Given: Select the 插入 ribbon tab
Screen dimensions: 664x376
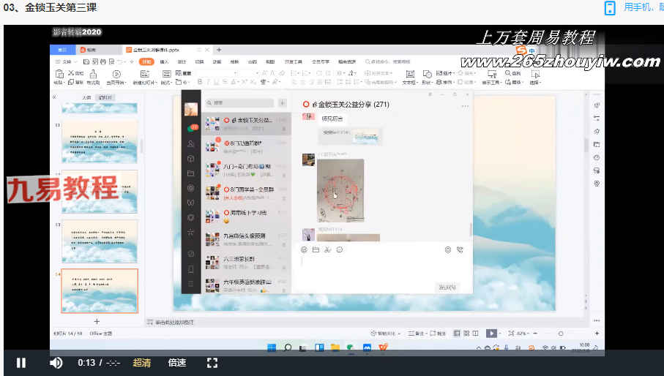Looking at the screenshot, I should coord(164,62).
